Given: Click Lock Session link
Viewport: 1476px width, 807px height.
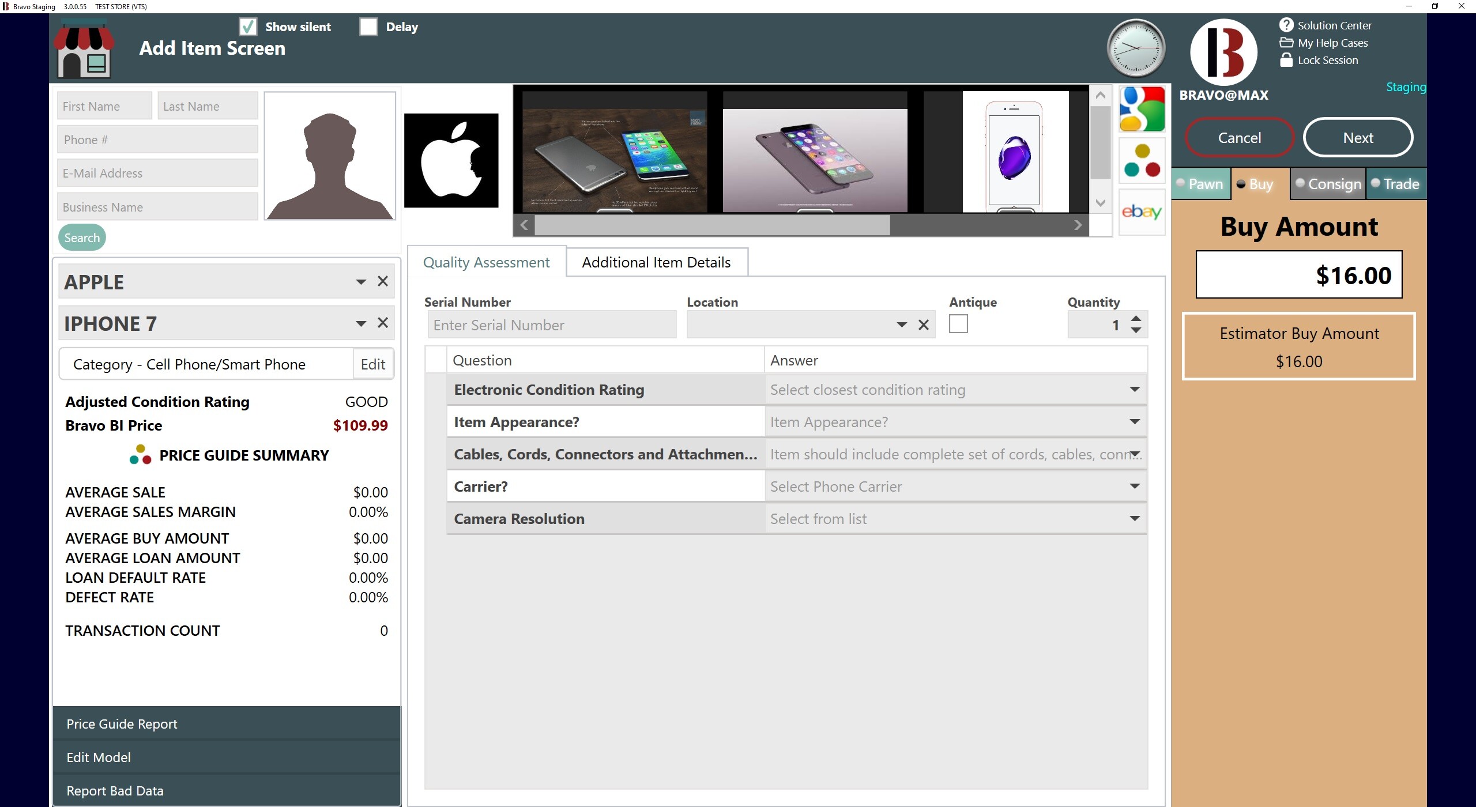Looking at the screenshot, I should point(1328,60).
